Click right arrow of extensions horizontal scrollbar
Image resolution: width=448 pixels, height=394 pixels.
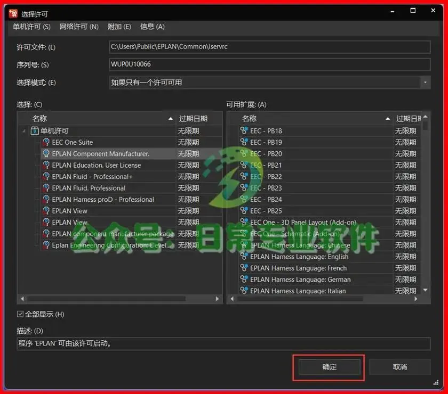pos(416,299)
